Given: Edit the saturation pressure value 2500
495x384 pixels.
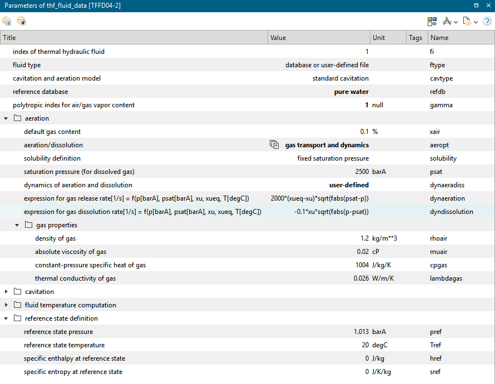Looking at the screenshot, I should click(360, 172).
